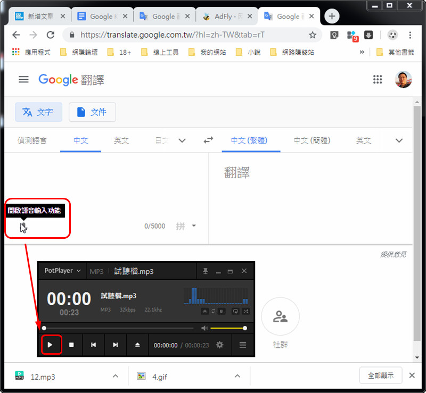Image resolution: width=426 pixels, height=393 pixels.
Task: Toggle repeat mode in PotPlayer
Action: click(x=235, y=311)
